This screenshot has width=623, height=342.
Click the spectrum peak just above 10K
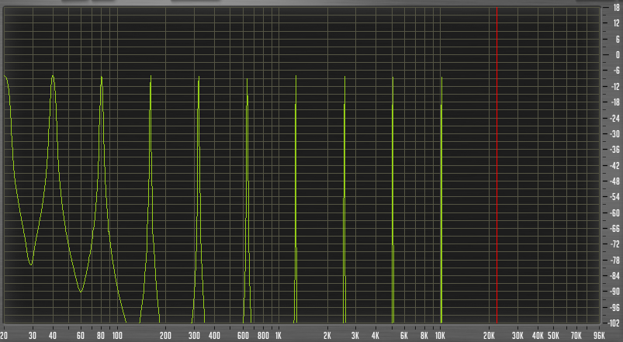click(x=441, y=78)
